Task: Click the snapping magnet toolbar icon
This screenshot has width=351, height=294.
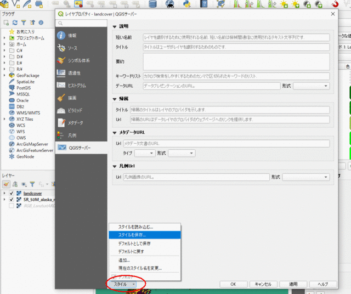Action: point(335,4)
